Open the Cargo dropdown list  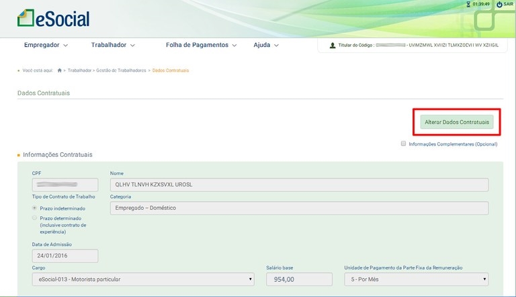click(142, 279)
